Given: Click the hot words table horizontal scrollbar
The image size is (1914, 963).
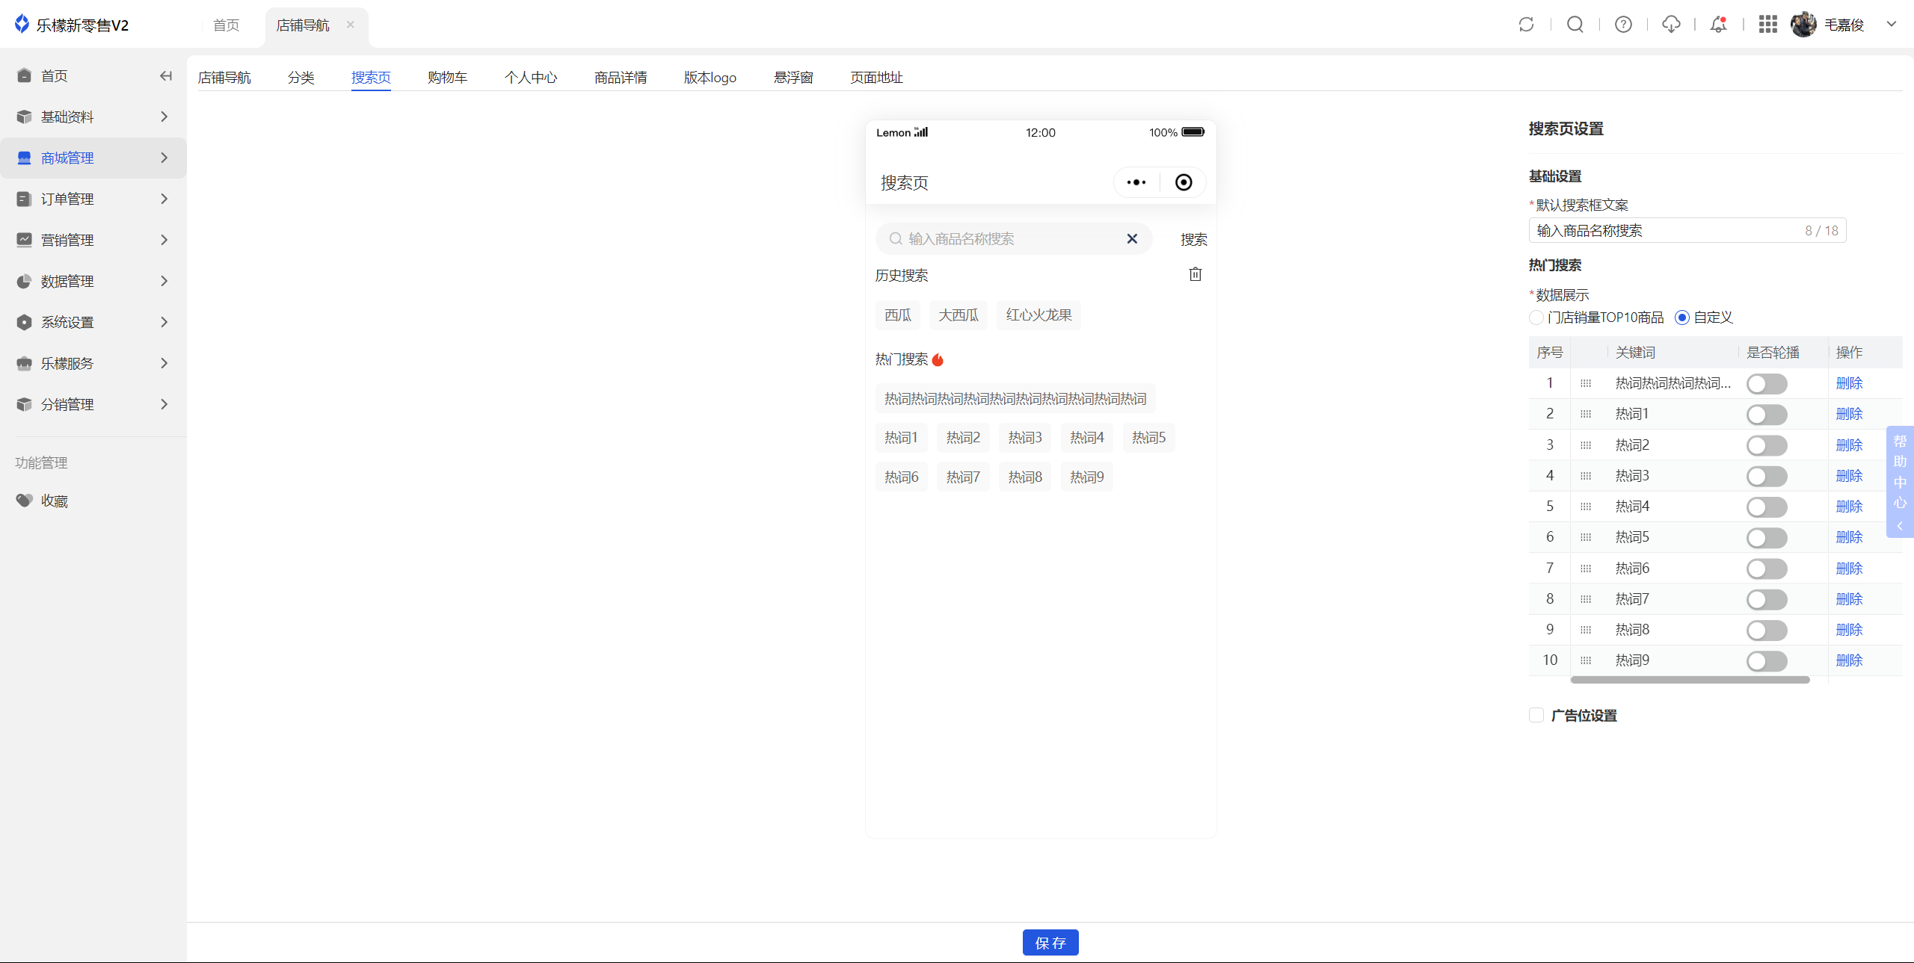Looking at the screenshot, I should pos(1690,680).
